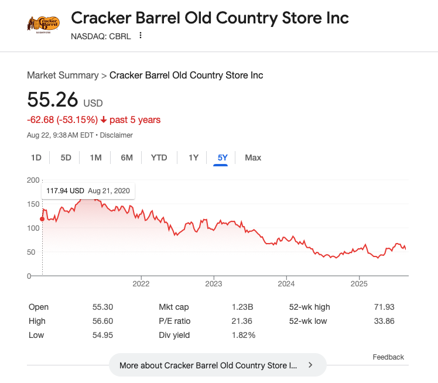This screenshot has height=383, width=438.
Task: Click the Feedback link
Action: coord(388,357)
